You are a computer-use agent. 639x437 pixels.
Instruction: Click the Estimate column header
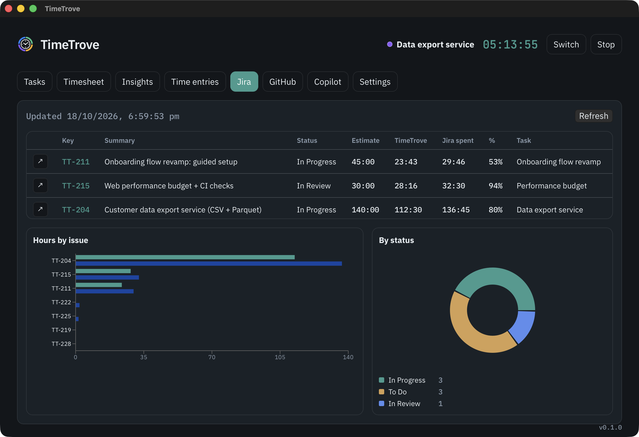tap(365, 140)
